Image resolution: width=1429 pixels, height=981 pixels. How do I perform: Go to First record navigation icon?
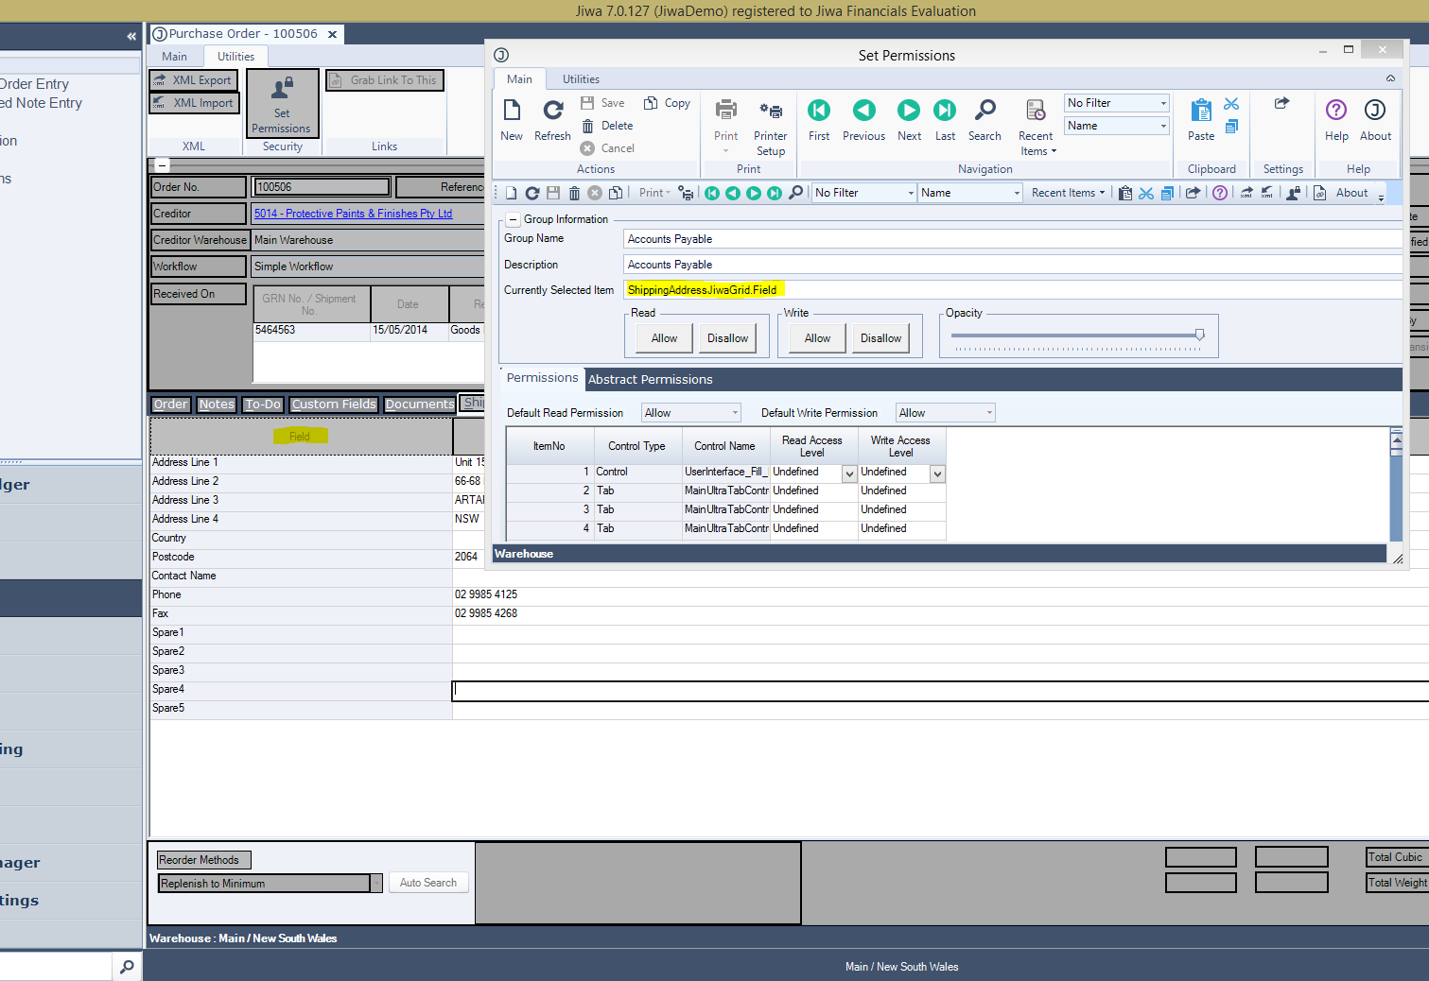pyautogui.click(x=819, y=112)
